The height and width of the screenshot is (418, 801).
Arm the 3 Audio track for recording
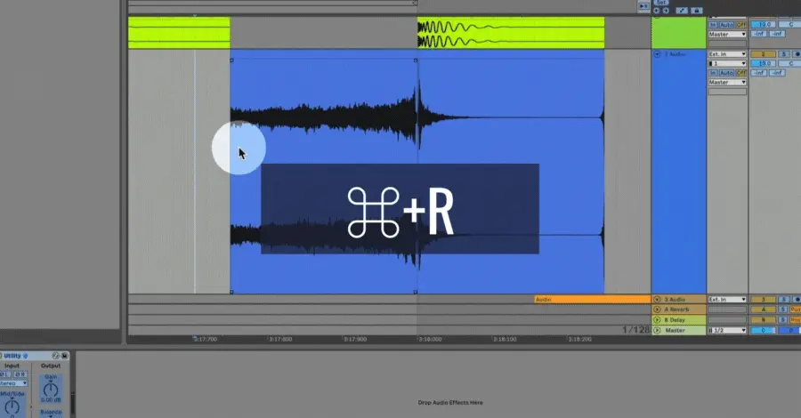click(x=797, y=300)
